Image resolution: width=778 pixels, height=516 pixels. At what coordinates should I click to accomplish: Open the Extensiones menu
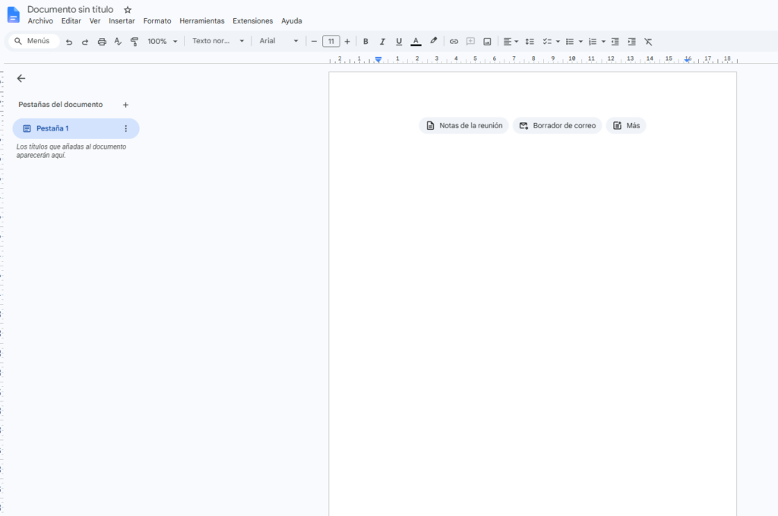point(252,20)
